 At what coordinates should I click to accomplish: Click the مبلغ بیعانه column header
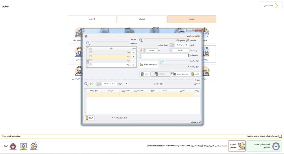pos(94,90)
